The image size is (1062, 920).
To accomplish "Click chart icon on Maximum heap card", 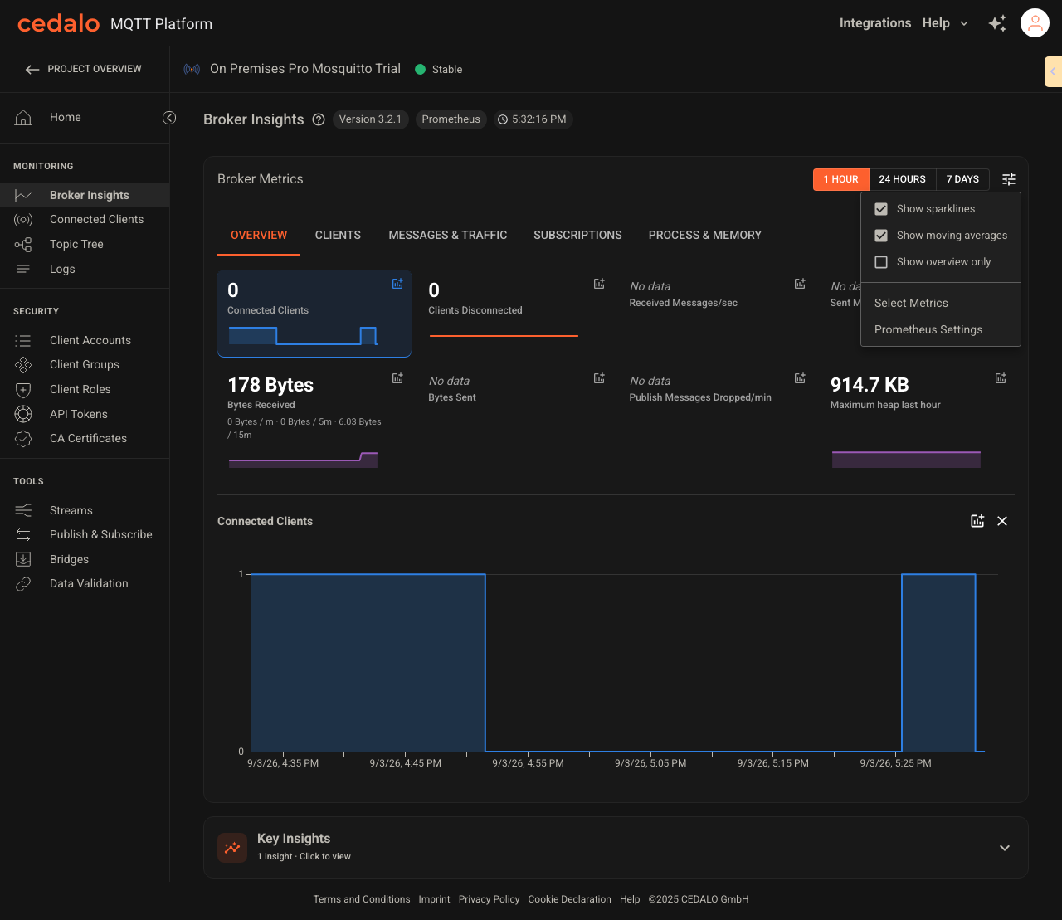I will click(1001, 378).
